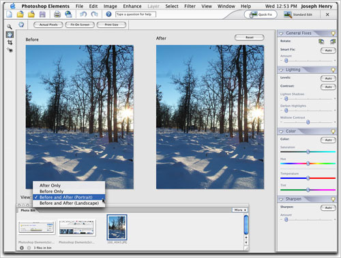Switch to Standard Edit mode

pyautogui.click(x=298, y=14)
